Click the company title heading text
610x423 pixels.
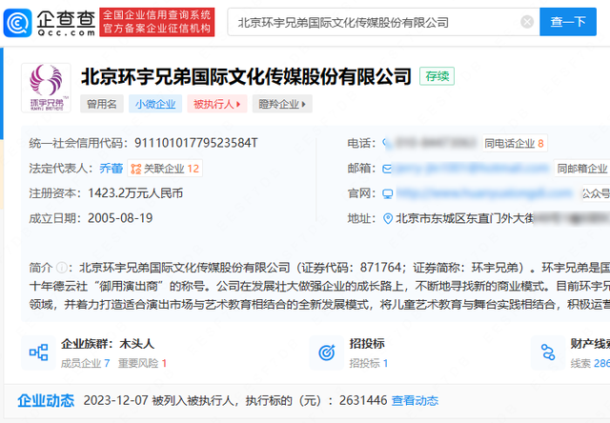click(246, 76)
